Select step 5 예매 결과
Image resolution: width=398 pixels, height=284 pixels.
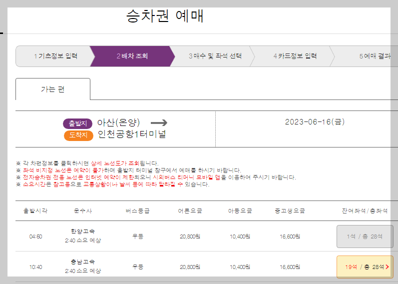(x=375, y=56)
